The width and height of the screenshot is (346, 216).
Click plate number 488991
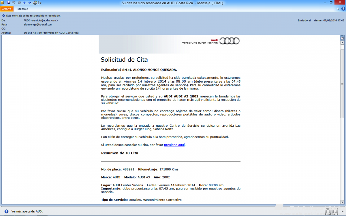129,169
